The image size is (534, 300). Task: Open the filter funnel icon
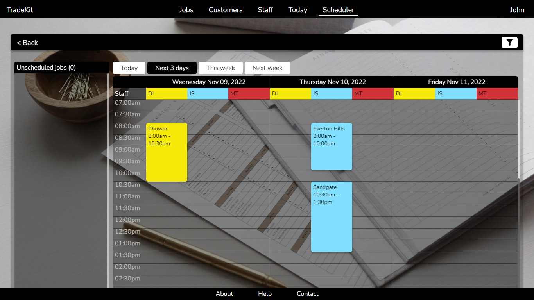[x=509, y=43]
